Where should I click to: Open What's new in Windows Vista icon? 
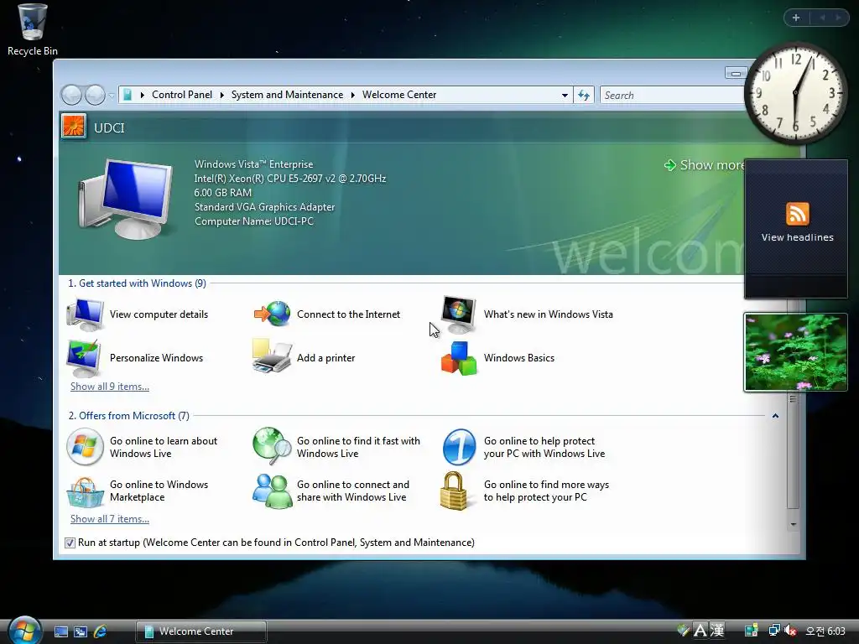pos(459,314)
